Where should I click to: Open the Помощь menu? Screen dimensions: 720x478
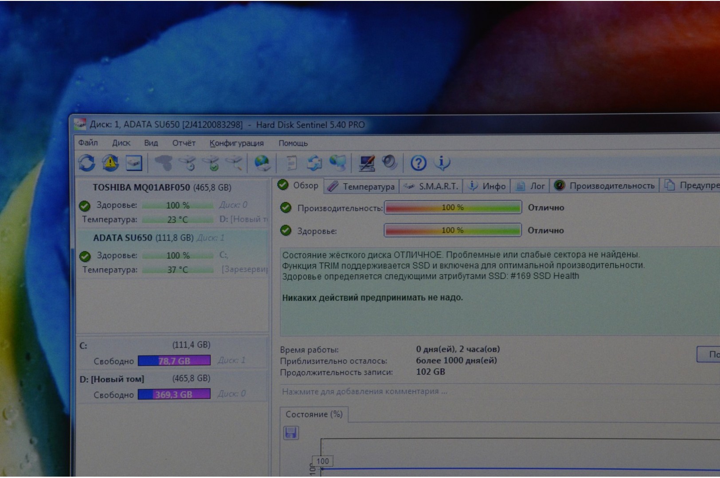click(293, 143)
